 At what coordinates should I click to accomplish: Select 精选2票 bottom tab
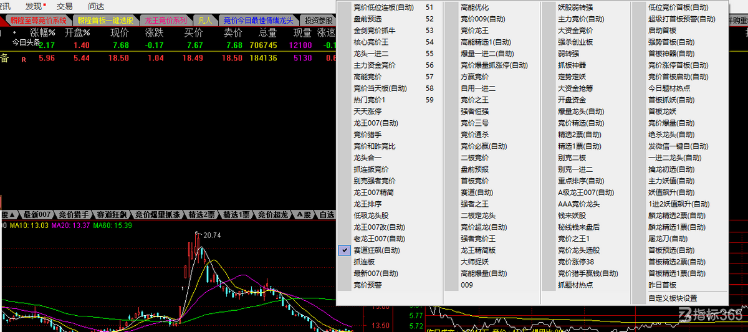pos(202,215)
